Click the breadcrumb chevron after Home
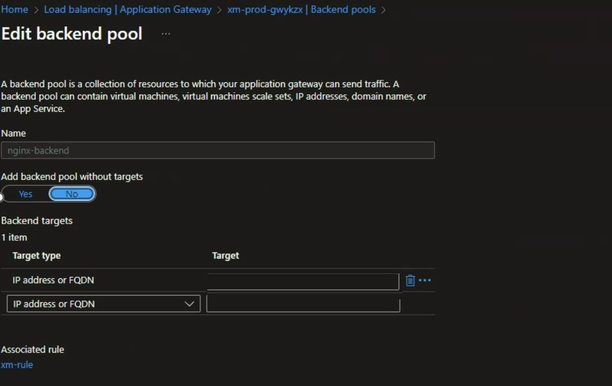Image resolution: width=612 pixels, height=386 pixels. (36, 10)
